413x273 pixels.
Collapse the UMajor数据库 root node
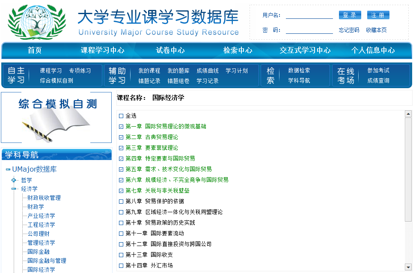(x=8, y=169)
